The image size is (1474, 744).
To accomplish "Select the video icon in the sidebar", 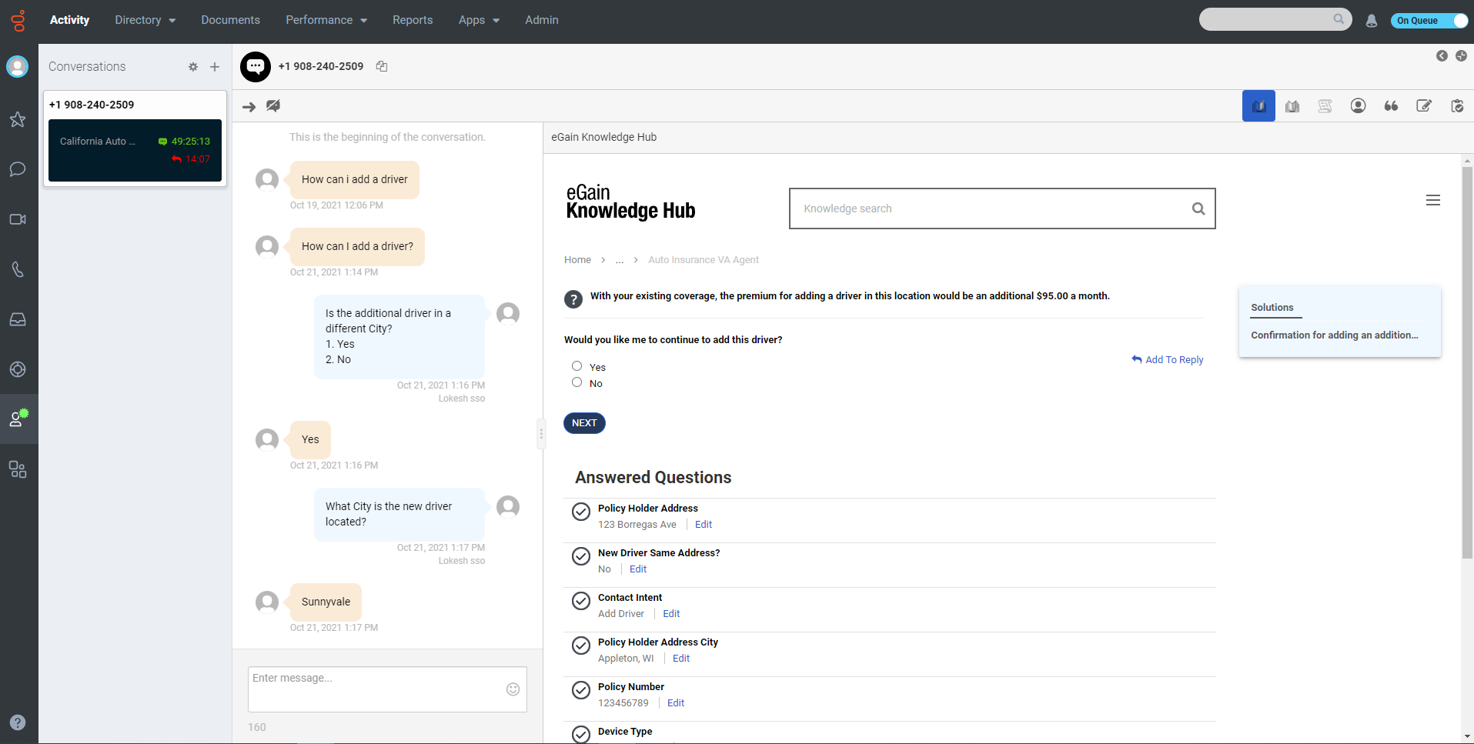I will tap(17, 219).
